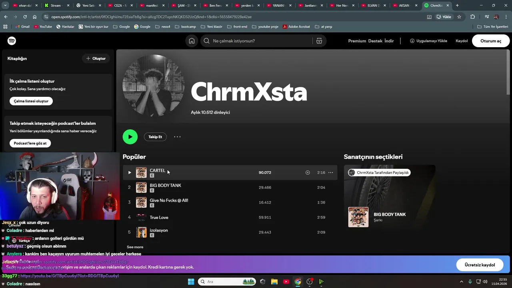
Task: Go back in browser history
Action: point(6,17)
